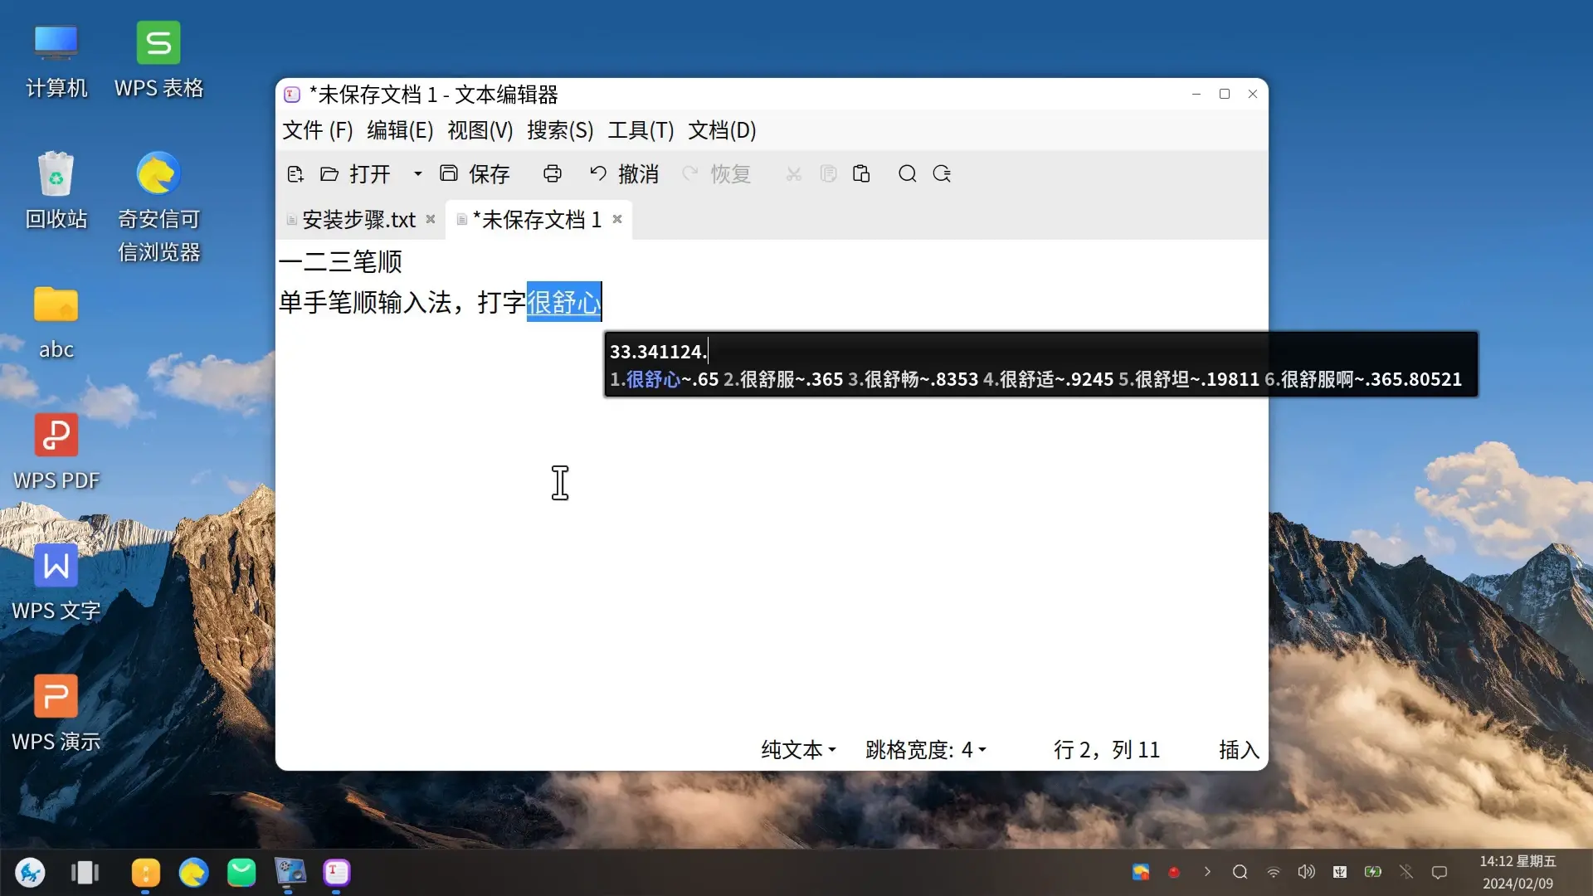
Task: Open the Wi-Fi network tray icon
Action: click(x=1274, y=872)
